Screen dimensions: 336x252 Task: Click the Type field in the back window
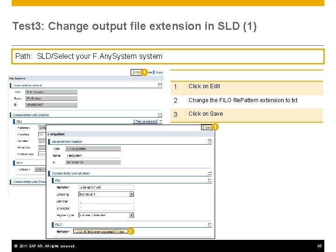pyautogui.click(x=51, y=92)
